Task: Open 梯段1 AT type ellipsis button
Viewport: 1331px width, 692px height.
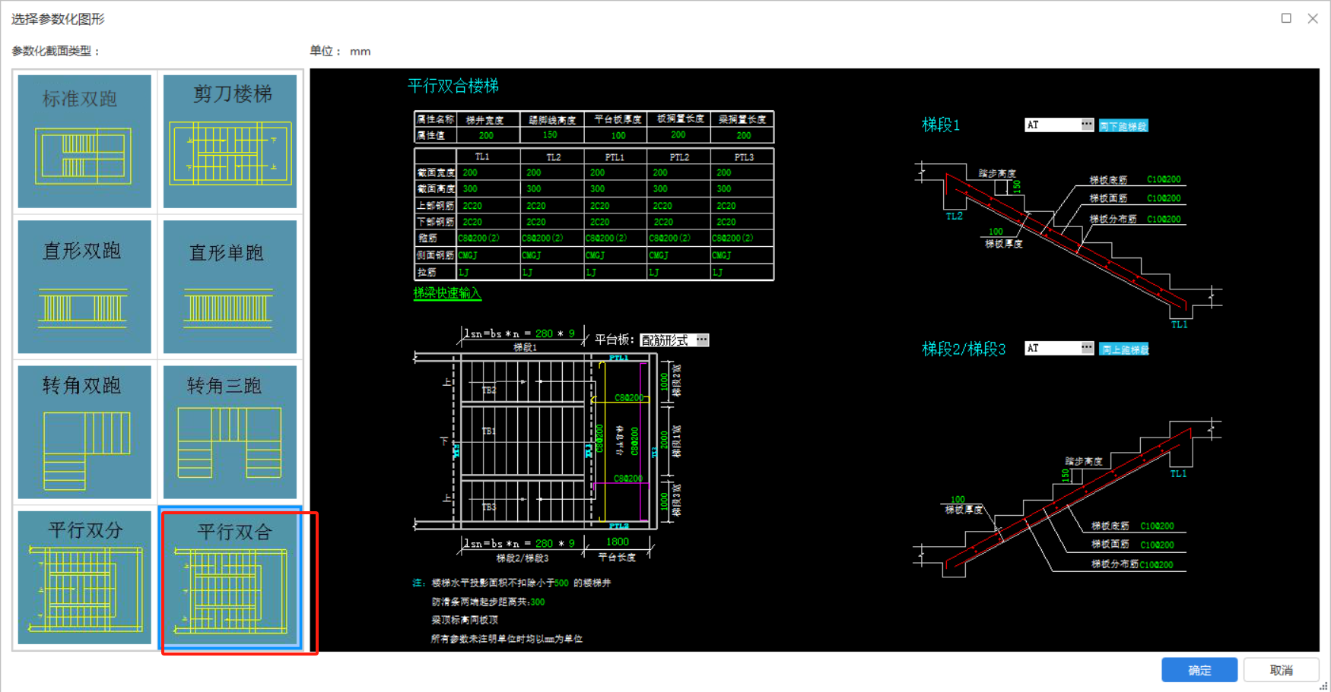Action: pos(1087,125)
